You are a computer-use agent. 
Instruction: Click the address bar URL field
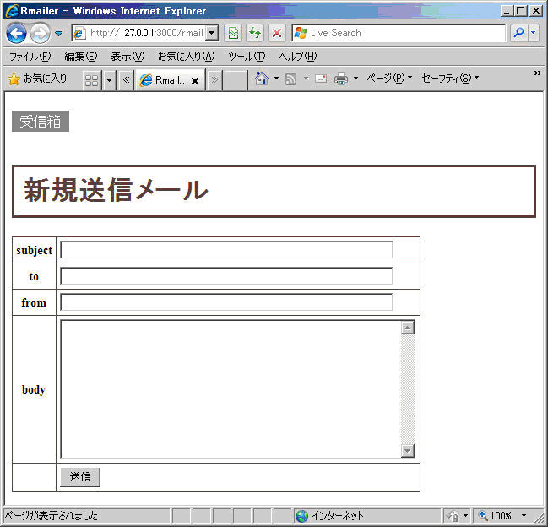pos(138,33)
